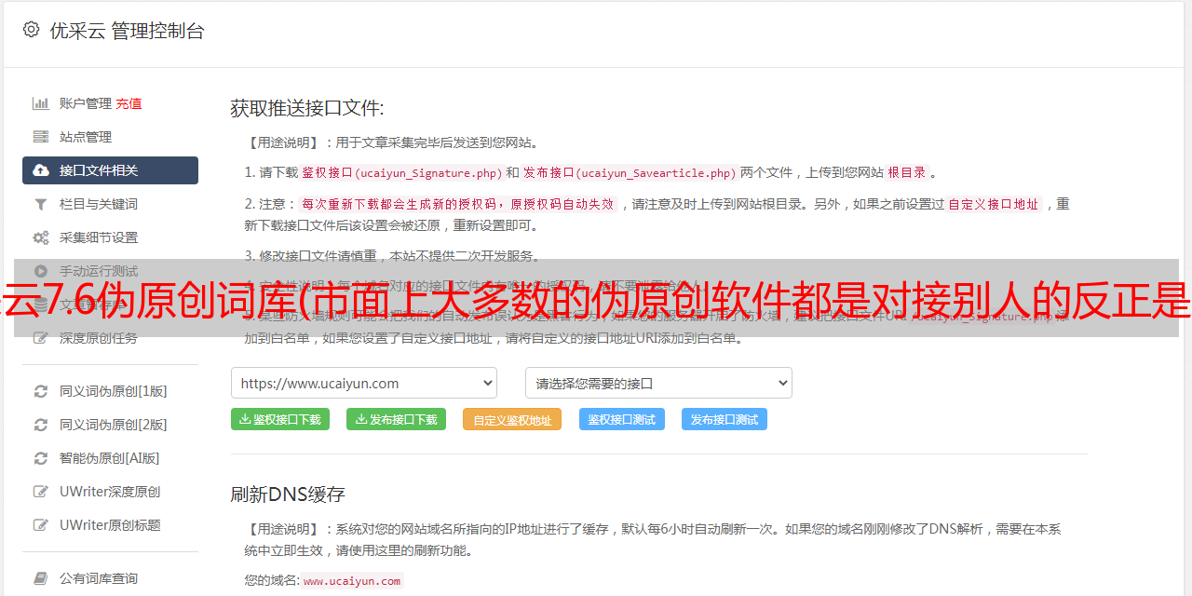Click the refresh icon for 同义词伪原创[2版]

tap(41, 425)
